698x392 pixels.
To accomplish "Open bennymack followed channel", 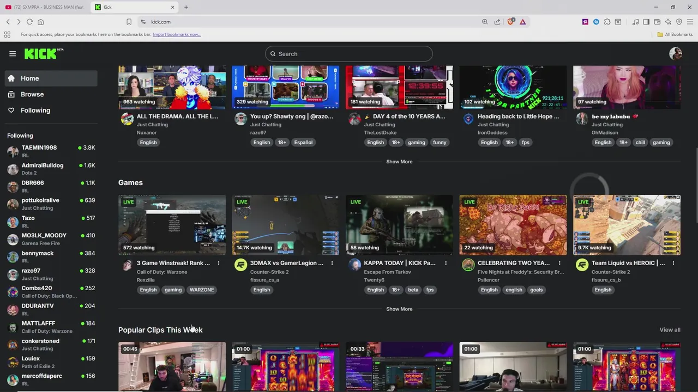I will point(51,256).
